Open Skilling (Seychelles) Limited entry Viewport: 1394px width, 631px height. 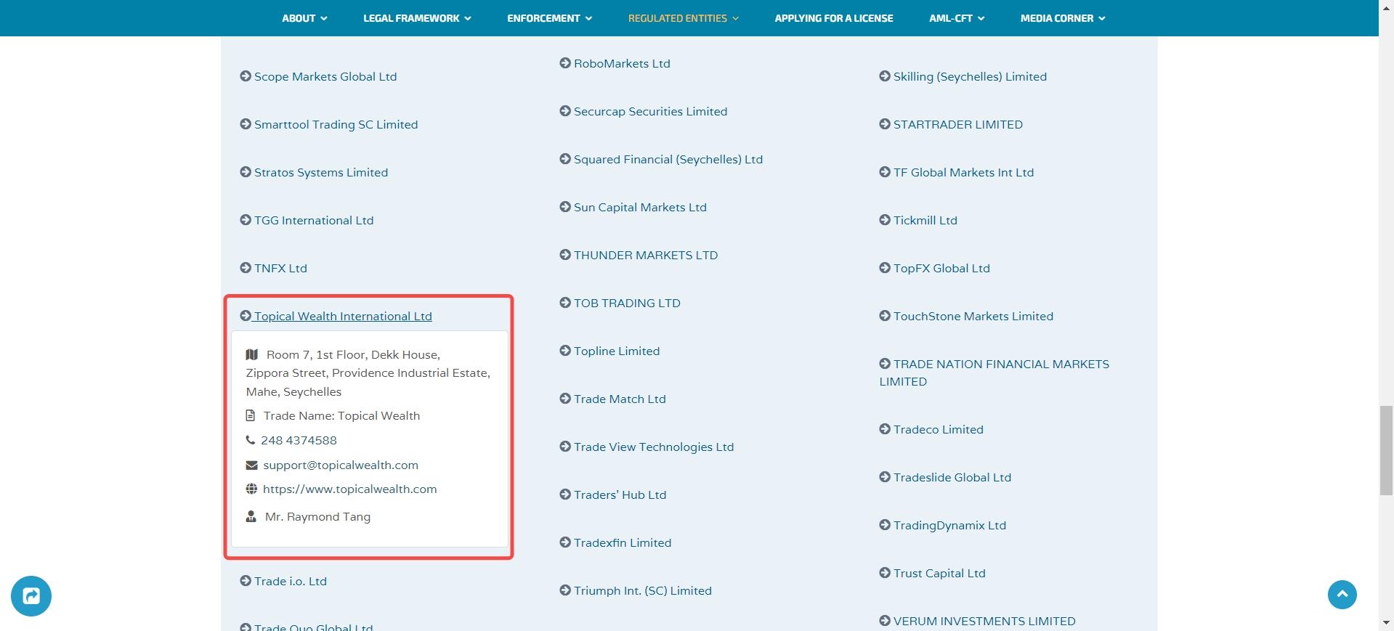coord(963,76)
